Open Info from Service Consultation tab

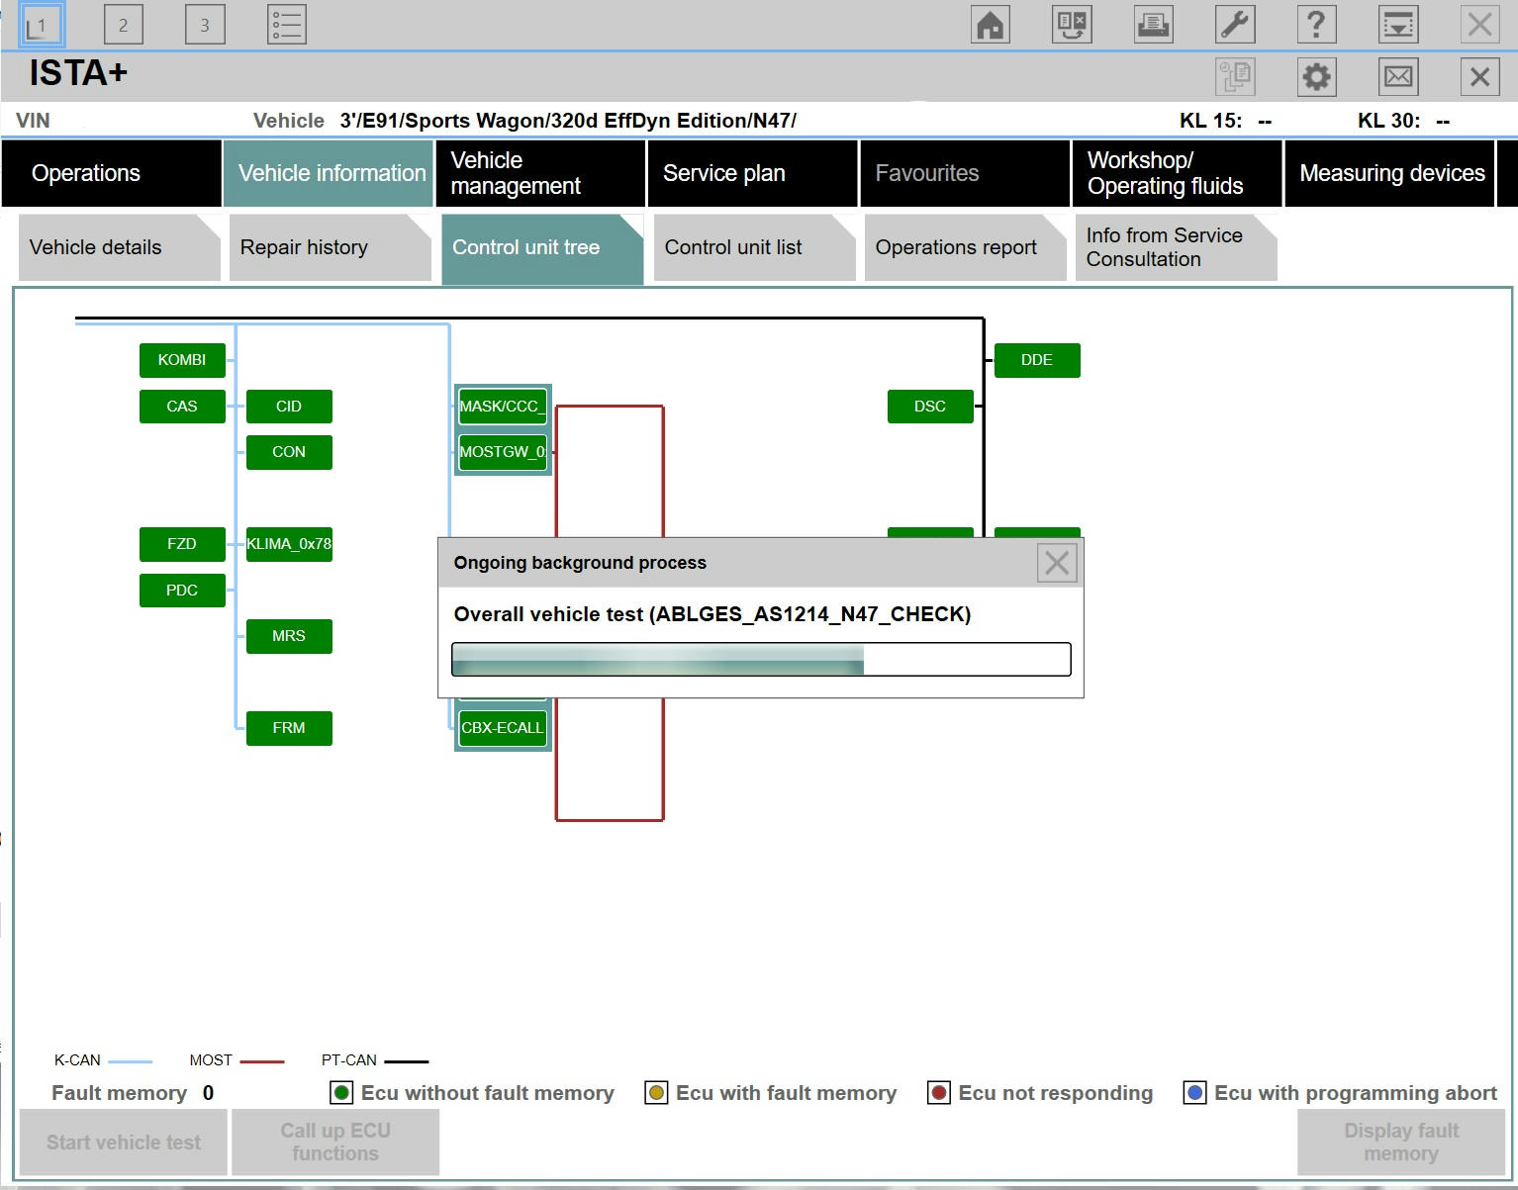[1177, 247]
